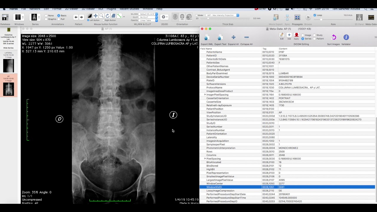377x212 pixels.
Task: Open the Windows layout dropdown
Action: click(19, 17)
